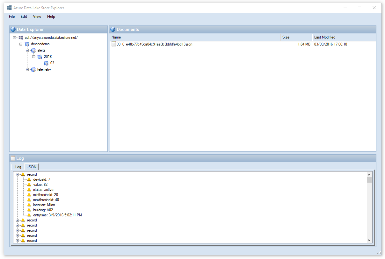Open the View menu
The height and width of the screenshot is (259, 385).
point(37,17)
